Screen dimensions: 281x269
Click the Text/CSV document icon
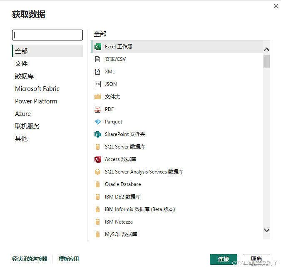[x=97, y=59]
